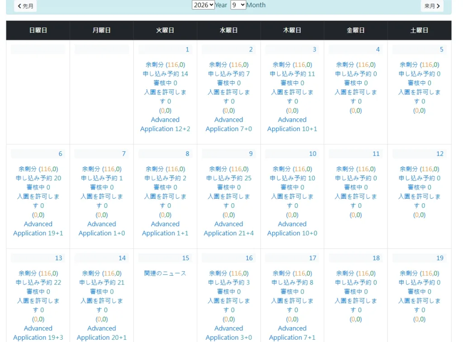Click 審核中 0 on day 9
The height and width of the screenshot is (342, 463).
pyautogui.click(x=228, y=187)
